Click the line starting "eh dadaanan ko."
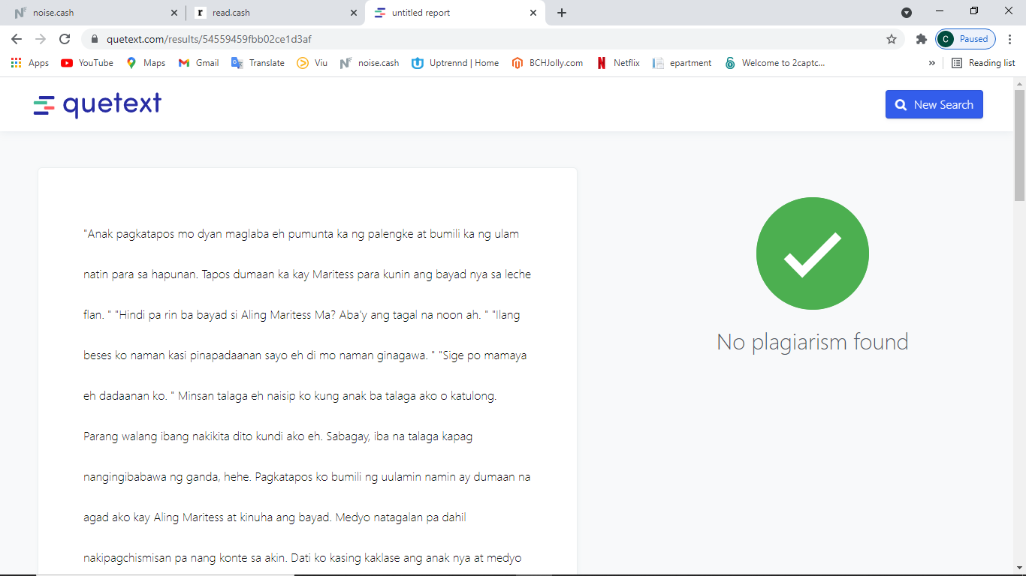The image size is (1026, 576). (290, 396)
